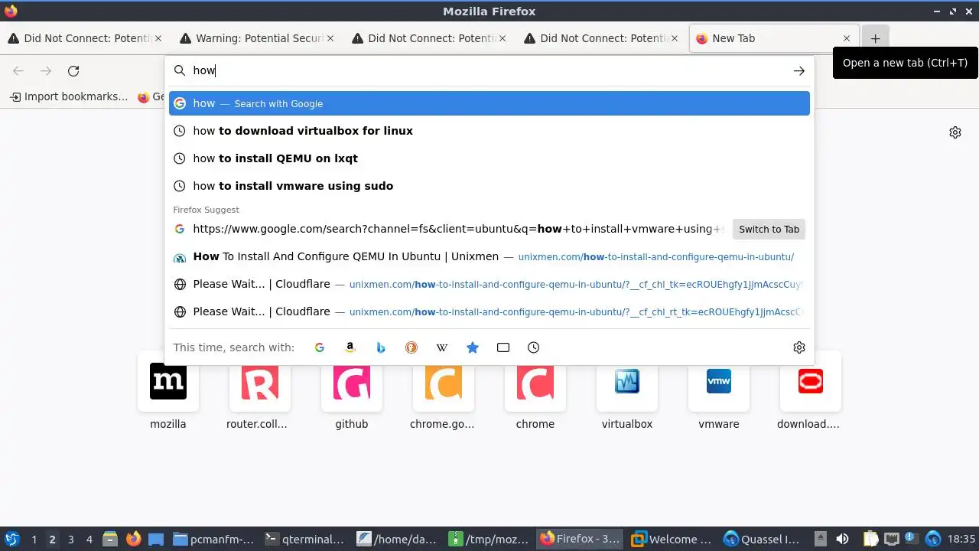Screen dimensions: 979x551
Task: Click the Go arrow in the address bar
Action: pyautogui.click(x=799, y=70)
